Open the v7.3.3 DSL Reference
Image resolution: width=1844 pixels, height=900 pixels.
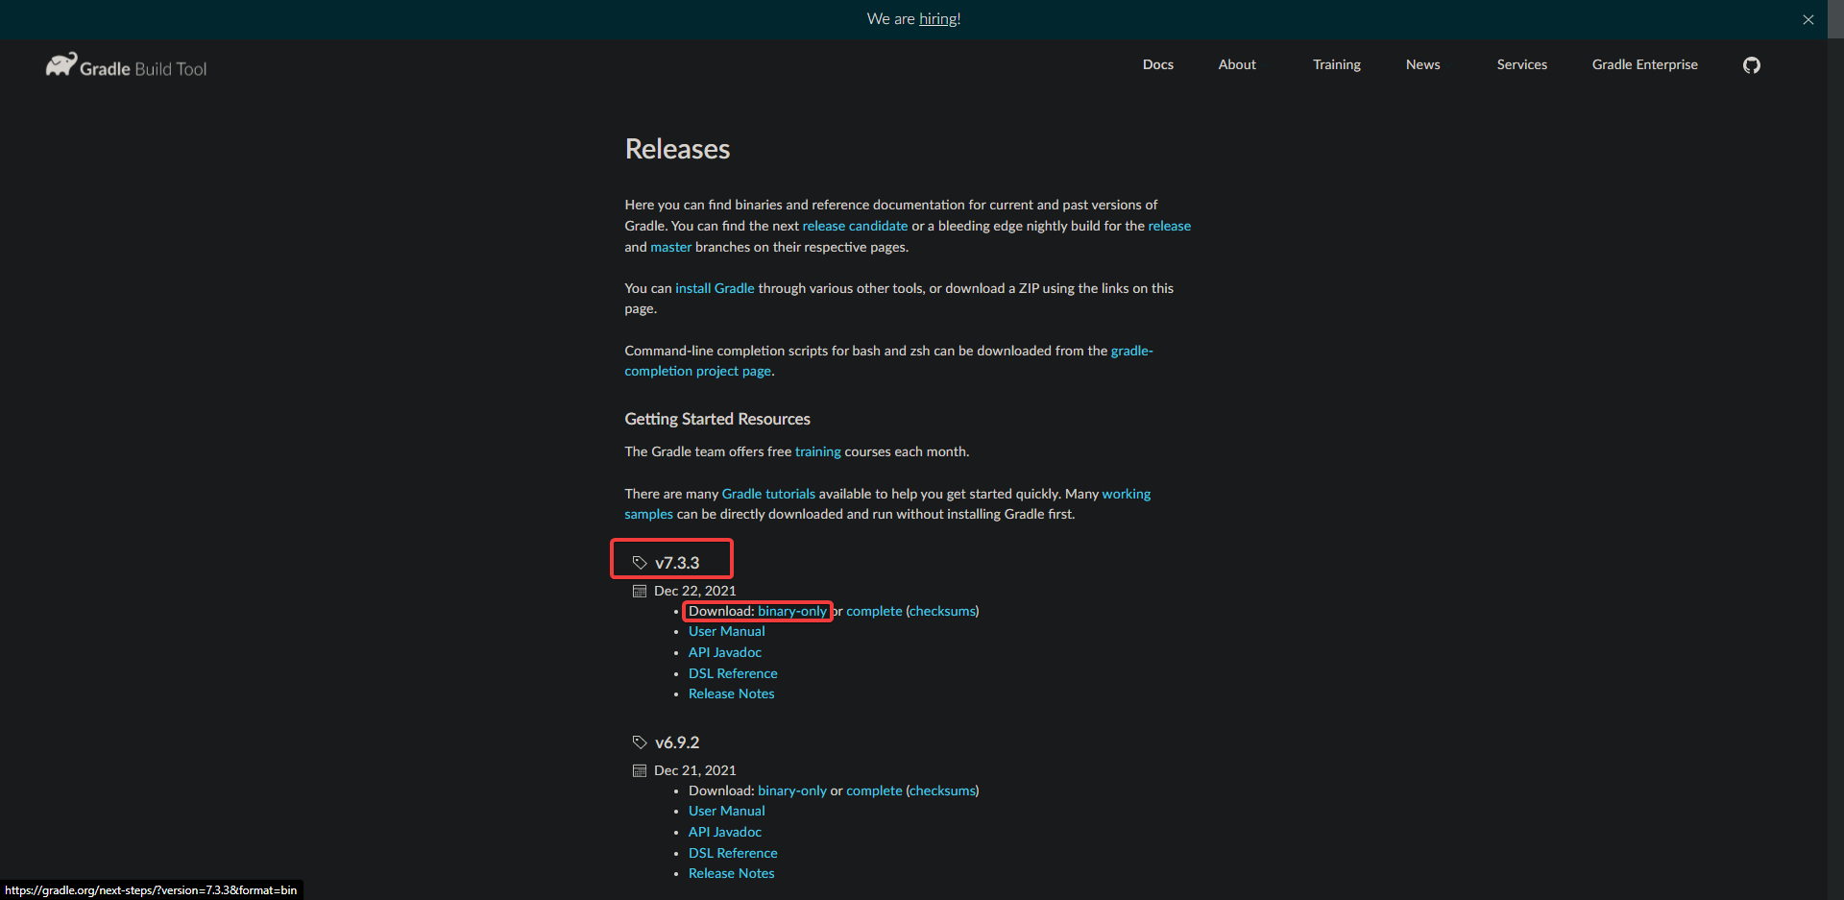pos(733,673)
